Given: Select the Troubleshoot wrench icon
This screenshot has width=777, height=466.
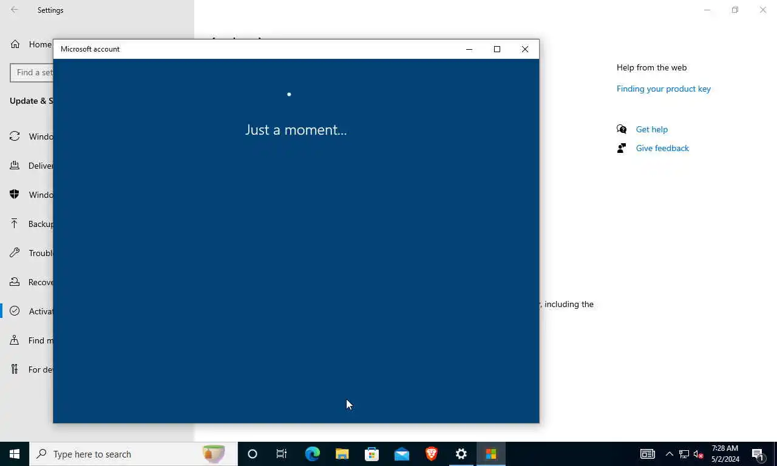Looking at the screenshot, I should point(15,253).
